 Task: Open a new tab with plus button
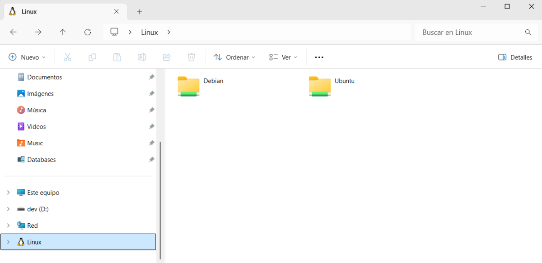tap(140, 12)
